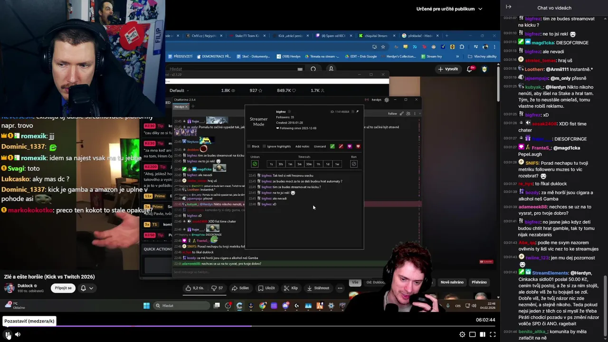Switch to the CtrlV.cz browser tab
The image size is (608, 342).
[x=204, y=36]
